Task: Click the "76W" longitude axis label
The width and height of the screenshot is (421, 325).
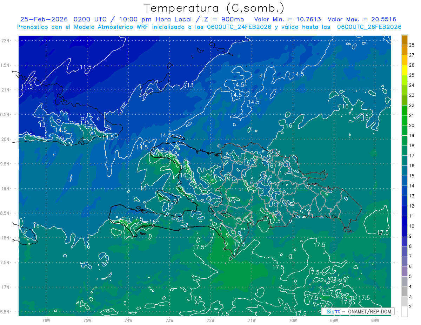Action: point(46,320)
